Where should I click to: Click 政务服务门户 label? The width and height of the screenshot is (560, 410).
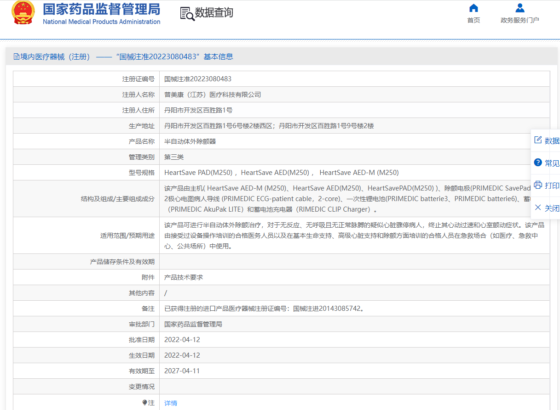(x=520, y=20)
